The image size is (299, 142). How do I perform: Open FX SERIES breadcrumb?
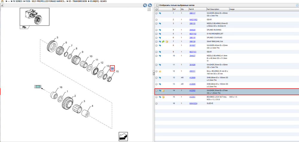[18, 1]
